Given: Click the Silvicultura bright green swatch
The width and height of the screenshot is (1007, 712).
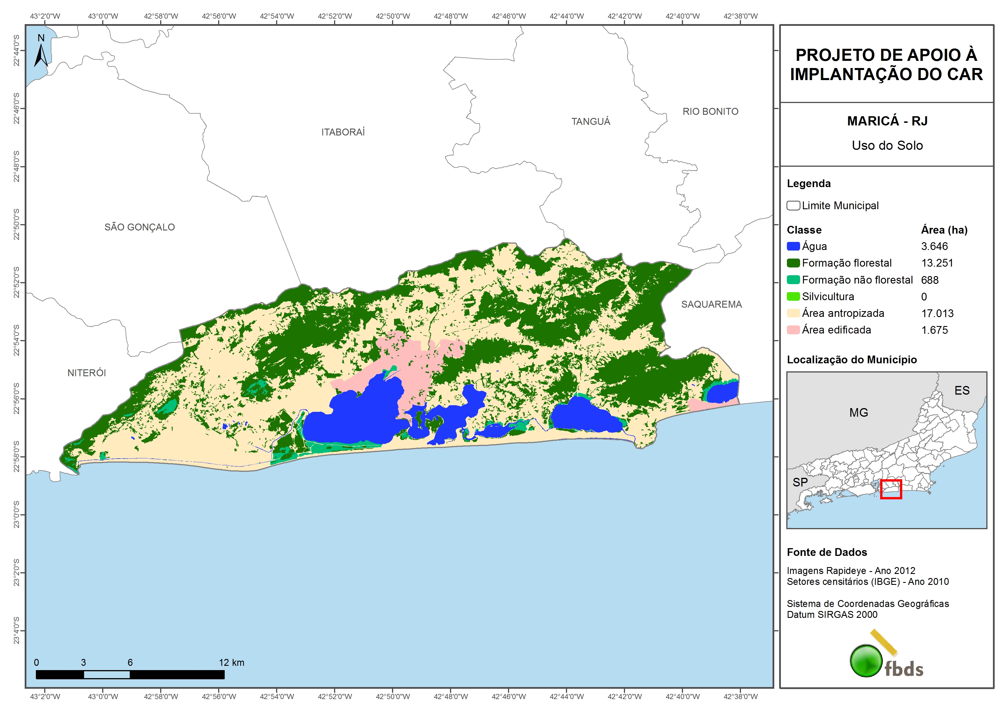Looking at the screenshot, I should click(x=793, y=296).
